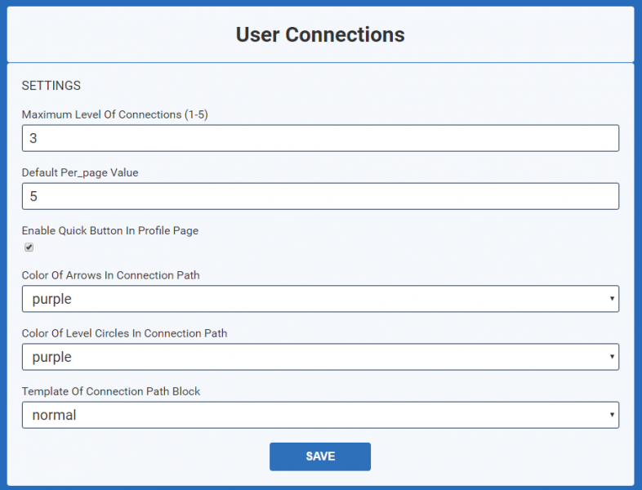Viewport: 642px width, 490px height.
Task: Click the User Connections page heading
Action: coord(320,34)
